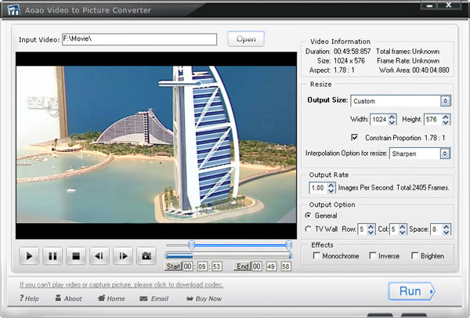This screenshot has height=318, width=470.
Task: Click the Aoao app logo icon
Action: (13, 10)
